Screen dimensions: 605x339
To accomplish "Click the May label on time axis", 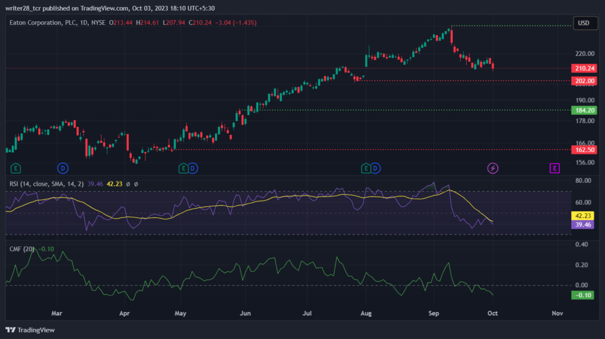I will (x=180, y=313).
